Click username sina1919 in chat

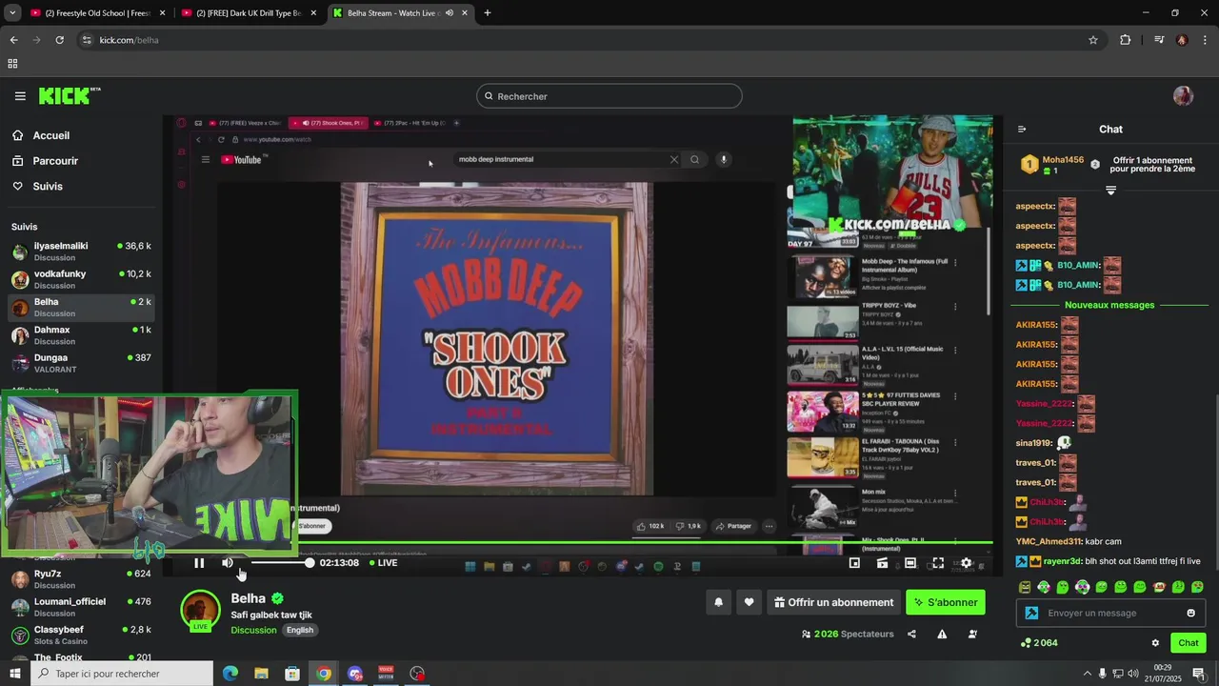tap(1034, 443)
